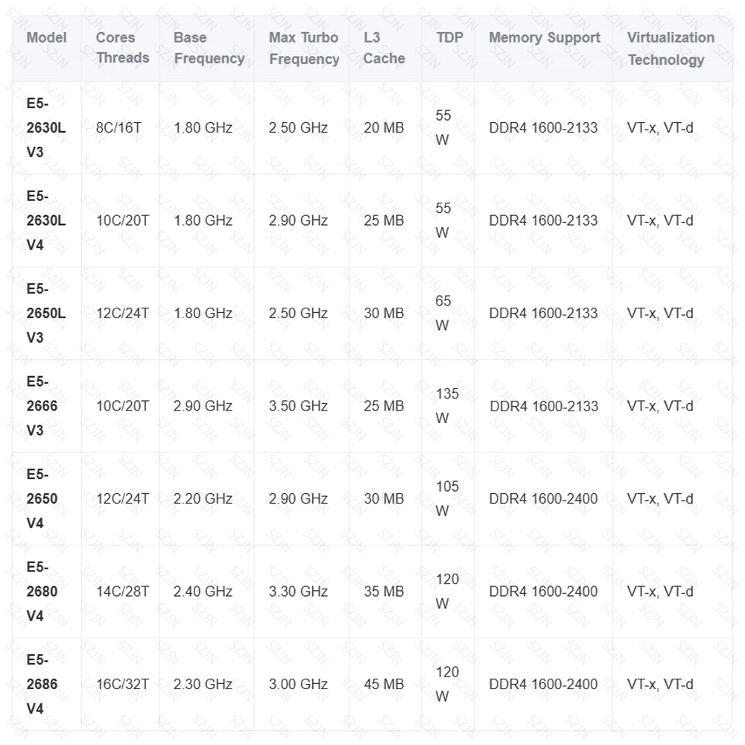Click the Cores Threads column header

pyautogui.click(x=122, y=48)
